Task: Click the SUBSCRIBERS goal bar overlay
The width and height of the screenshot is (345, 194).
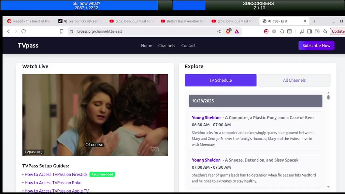Action: pyautogui.click(x=258, y=5)
